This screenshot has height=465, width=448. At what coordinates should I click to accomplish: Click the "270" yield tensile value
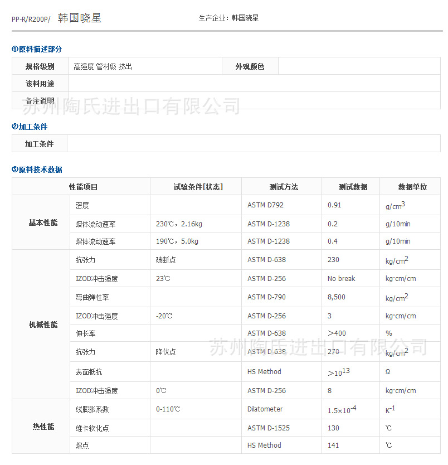[333, 351]
